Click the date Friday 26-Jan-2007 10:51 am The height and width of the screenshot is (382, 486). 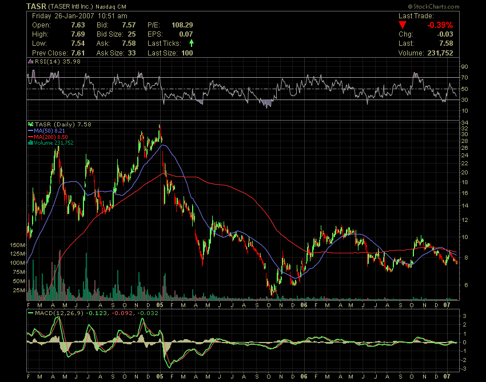click(79, 16)
